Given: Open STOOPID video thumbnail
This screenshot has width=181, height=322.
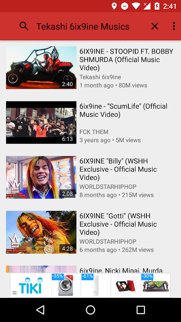Looking at the screenshot, I should 41,68.
